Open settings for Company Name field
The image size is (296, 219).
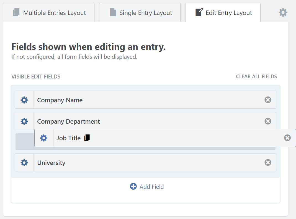(24, 100)
